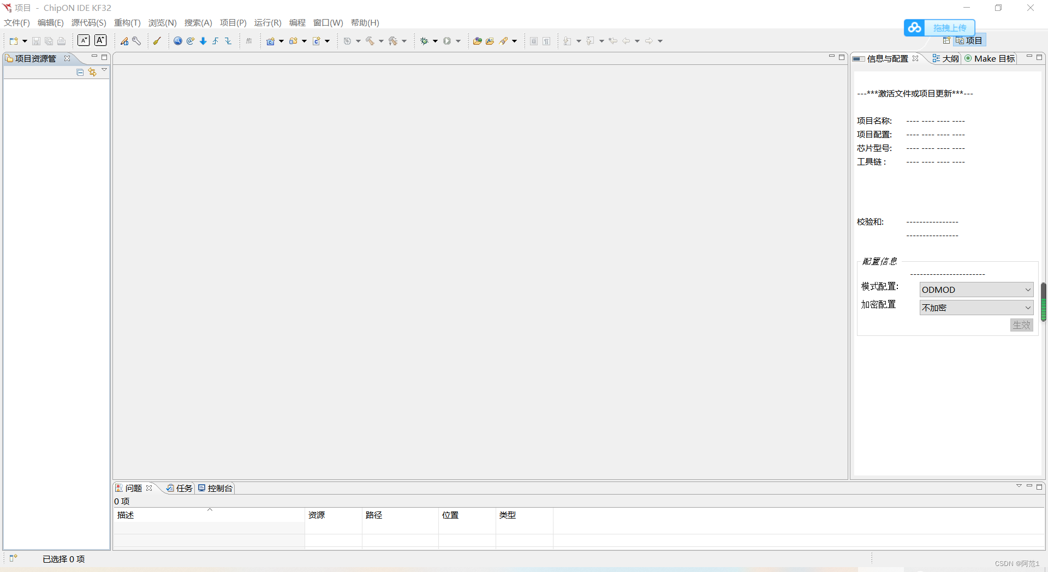This screenshot has width=1048, height=572.
Task: Click the New project wizard icon
Action: (x=14, y=41)
